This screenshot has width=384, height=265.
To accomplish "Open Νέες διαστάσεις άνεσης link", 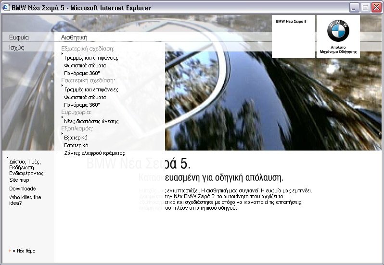I will point(91,121).
